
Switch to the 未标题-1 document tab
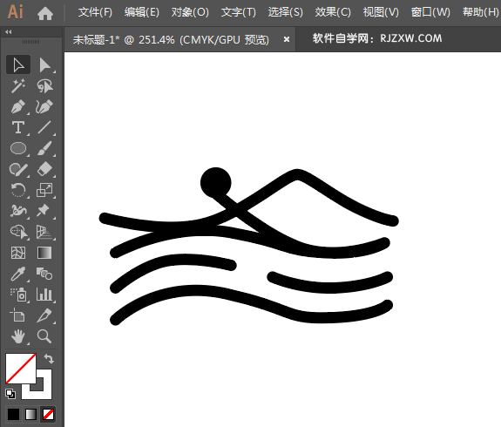coord(171,40)
